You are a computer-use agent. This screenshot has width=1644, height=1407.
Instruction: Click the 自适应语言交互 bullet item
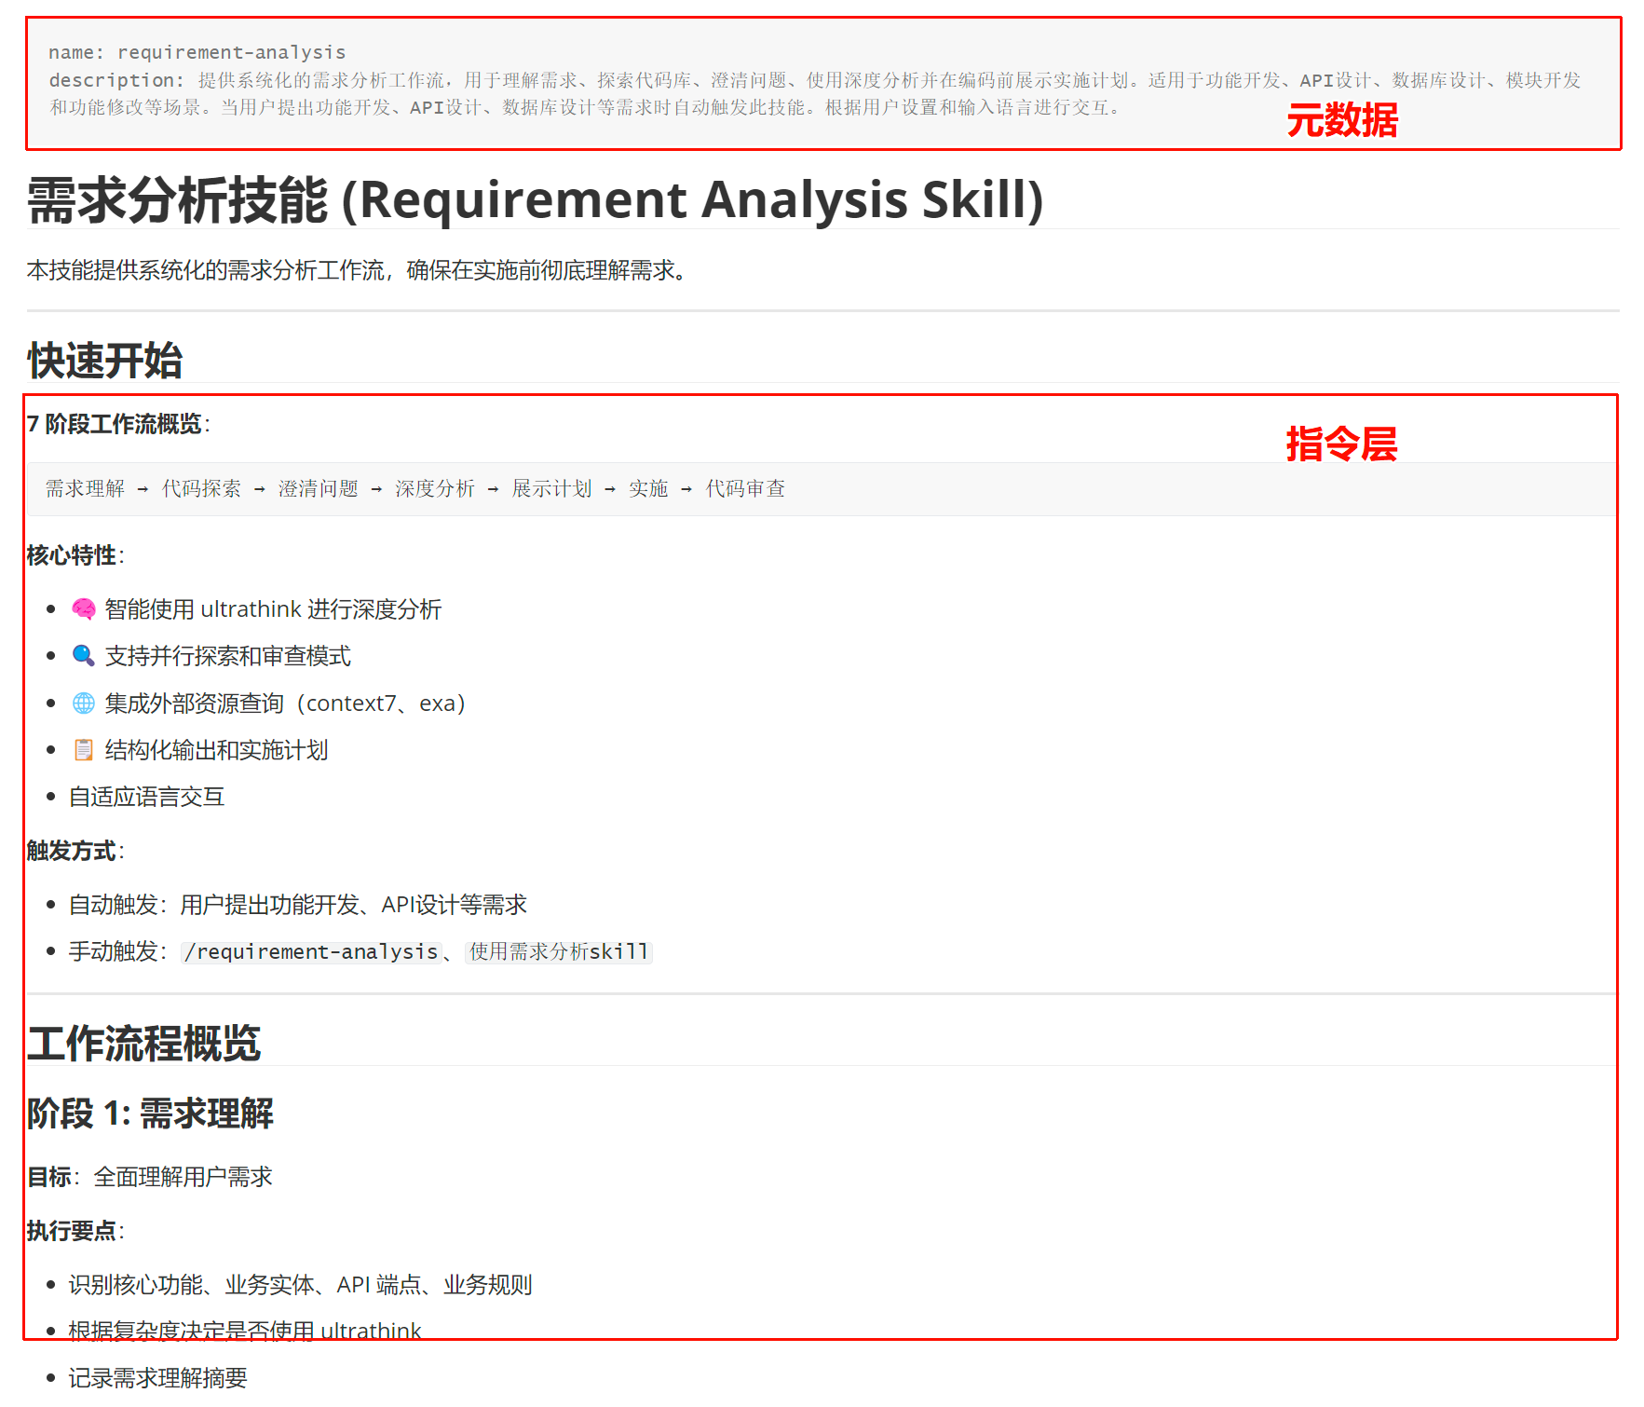click(146, 798)
